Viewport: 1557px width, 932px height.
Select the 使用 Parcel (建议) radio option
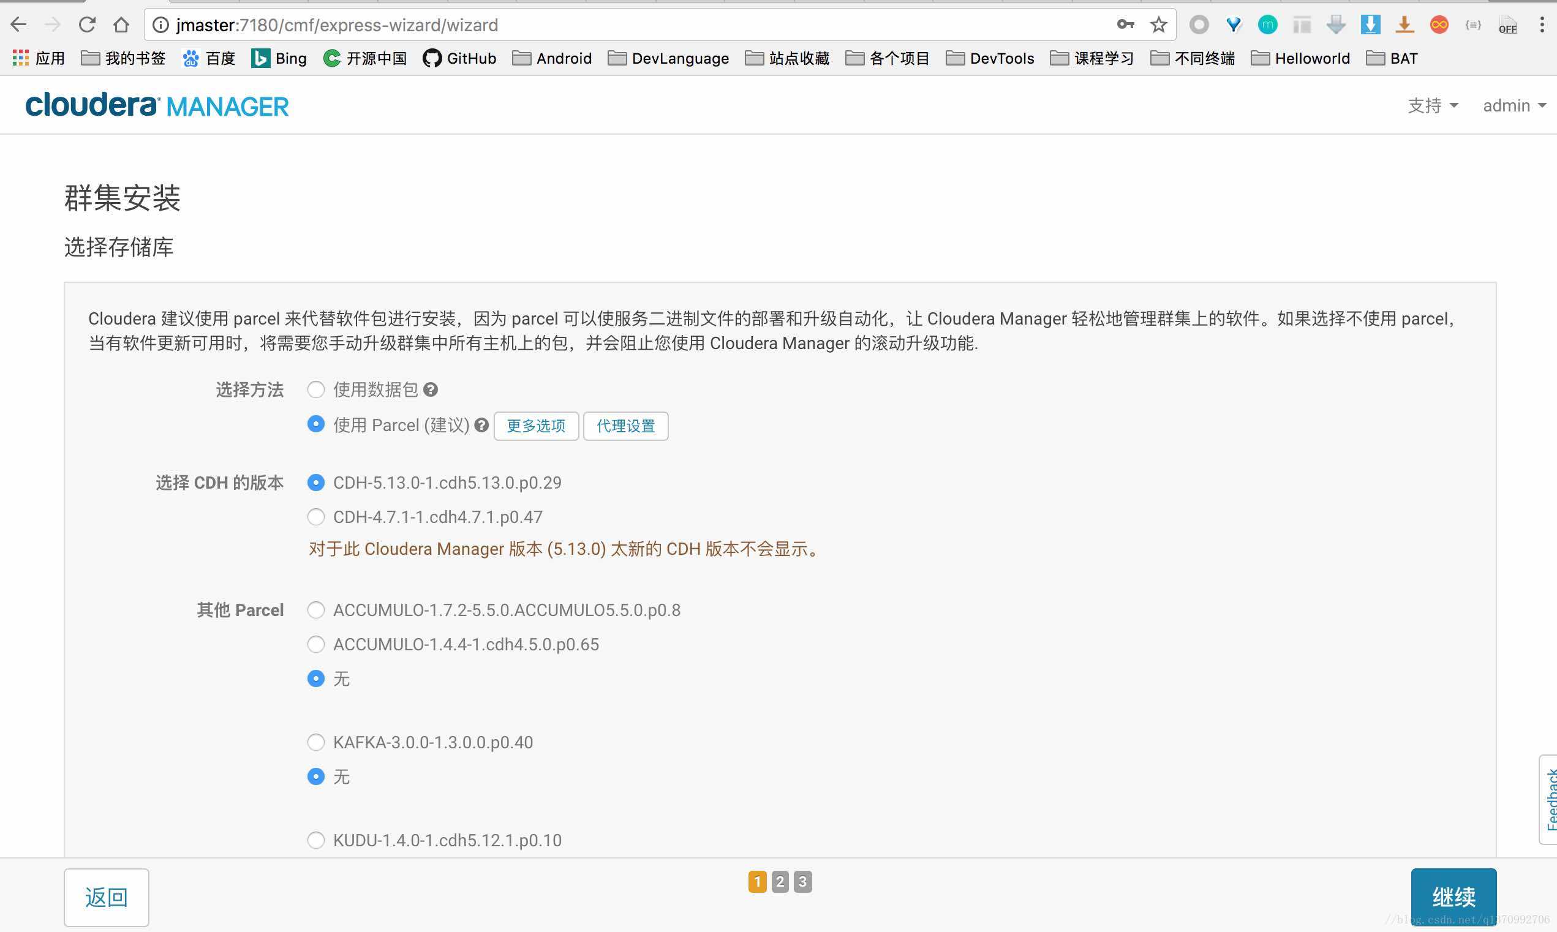pyautogui.click(x=316, y=424)
